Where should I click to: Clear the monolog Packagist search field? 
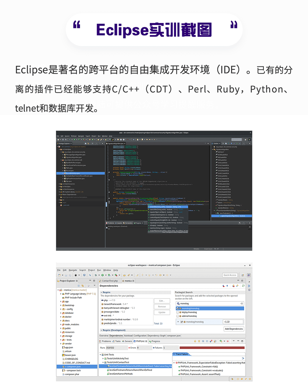[x=242, y=304]
